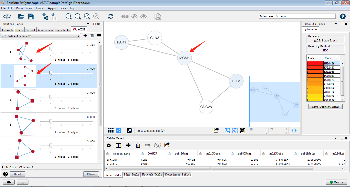Image resolution: width=350 pixels, height=187 pixels.
Task: Click New Network From Selection icon
Action: pyautogui.click(x=158, y=16)
